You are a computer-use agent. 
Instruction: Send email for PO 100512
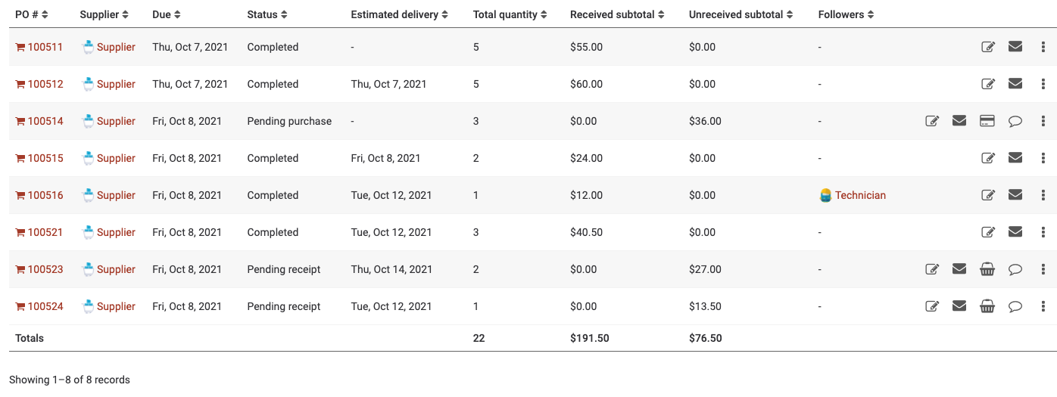(1015, 84)
